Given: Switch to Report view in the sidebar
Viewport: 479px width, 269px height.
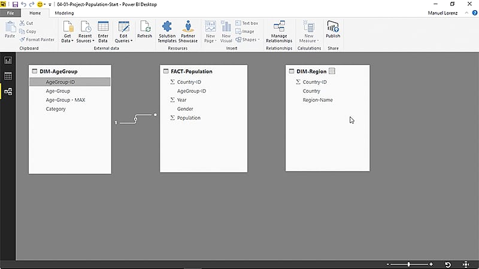Looking at the screenshot, I should point(8,60).
